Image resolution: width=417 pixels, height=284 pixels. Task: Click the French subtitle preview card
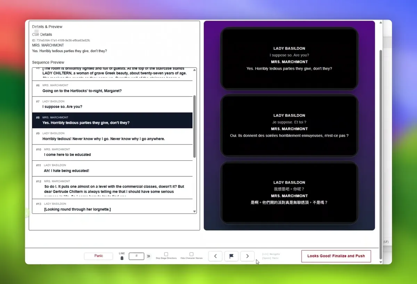coord(289,126)
